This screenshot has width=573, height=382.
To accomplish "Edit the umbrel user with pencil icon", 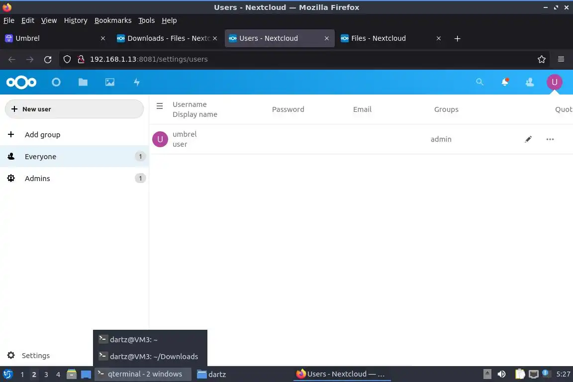I will (x=528, y=139).
